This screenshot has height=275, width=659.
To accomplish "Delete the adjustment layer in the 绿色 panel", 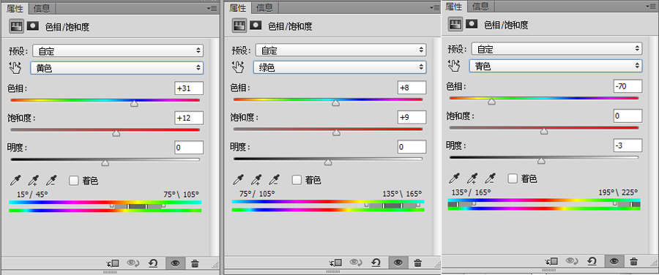I will click(x=418, y=263).
